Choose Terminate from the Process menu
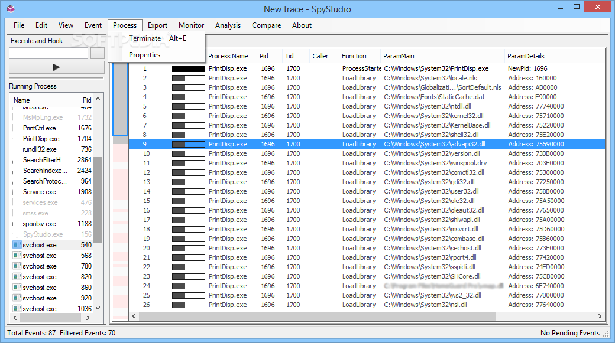 157,38
